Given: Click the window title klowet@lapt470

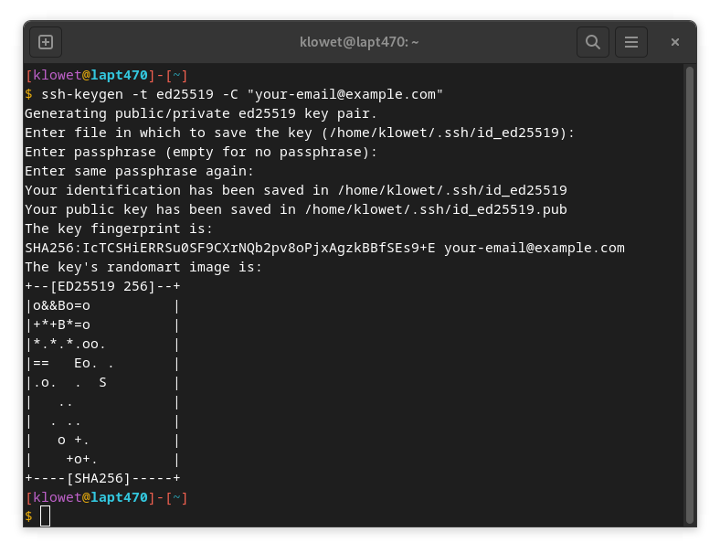Looking at the screenshot, I should (359, 42).
